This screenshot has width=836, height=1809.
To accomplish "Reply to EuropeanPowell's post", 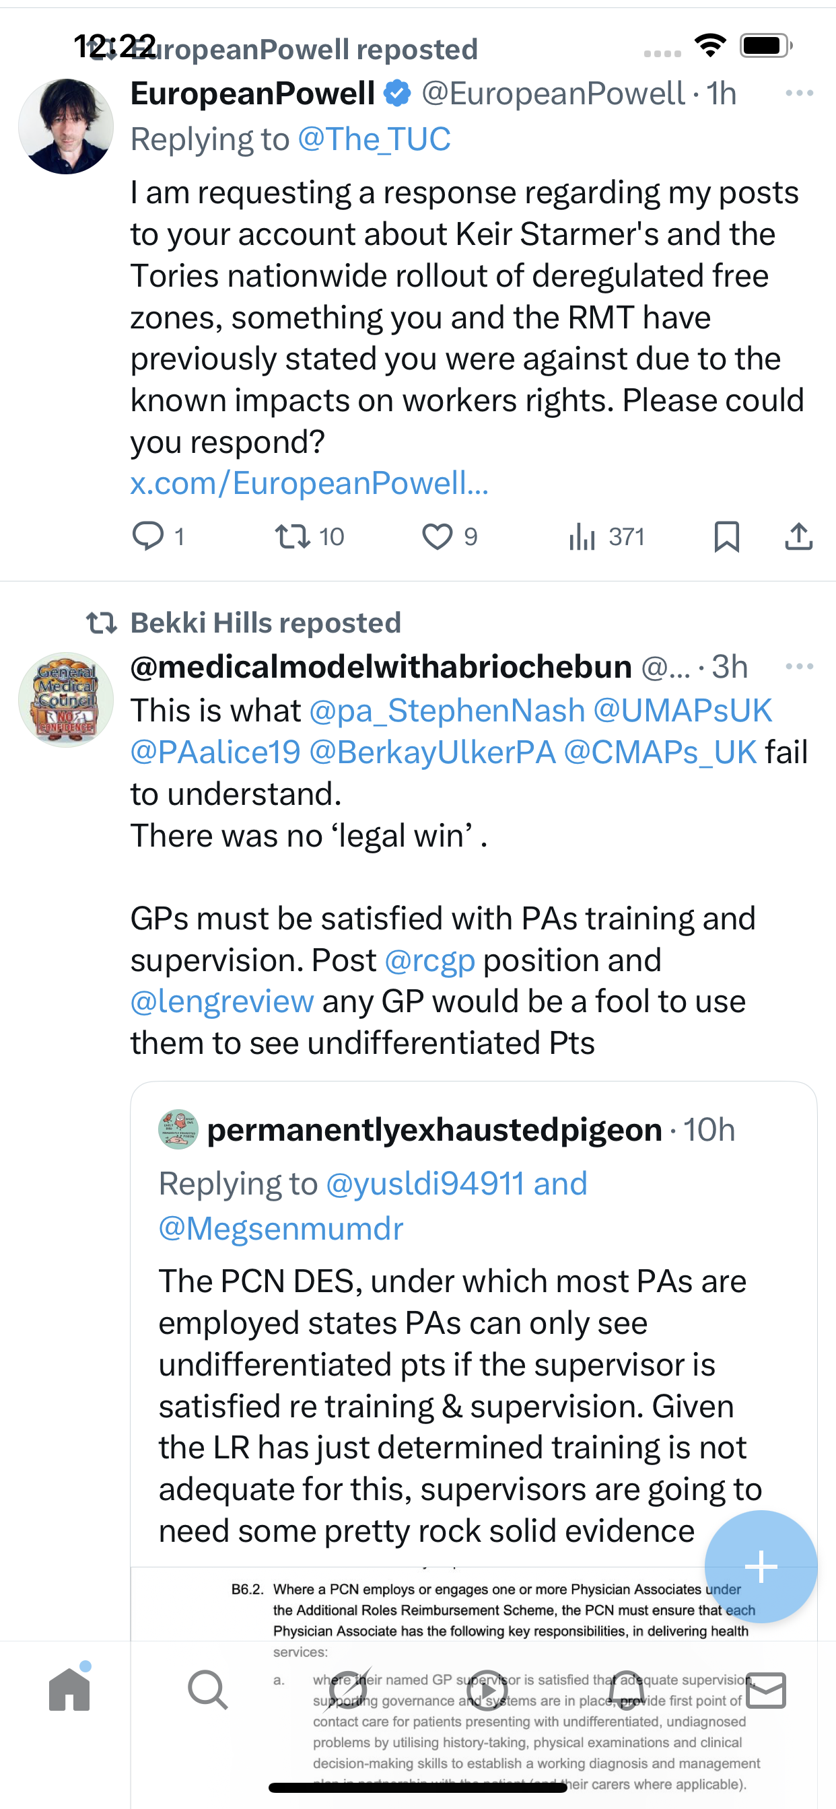I will coord(148,536).
